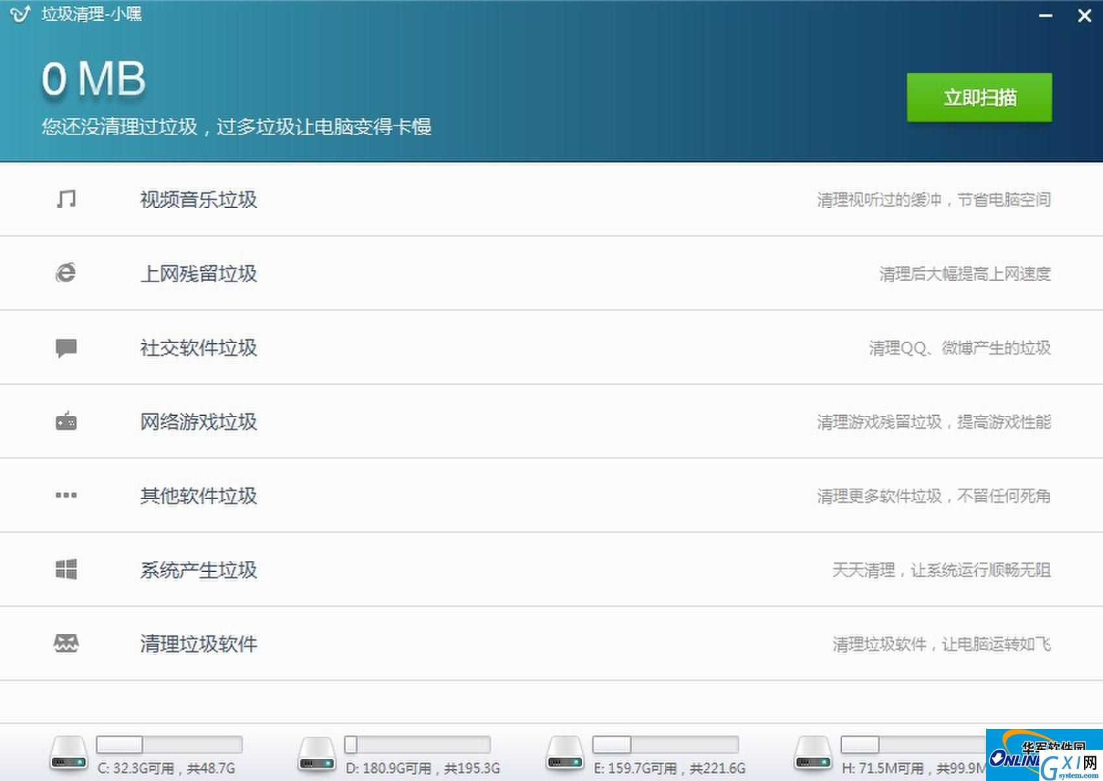Click the description 清理垃圾软件，让电脑运转如飞
Image resolution: width=1103 pixels, height=781 pixels.
point(941,644)
